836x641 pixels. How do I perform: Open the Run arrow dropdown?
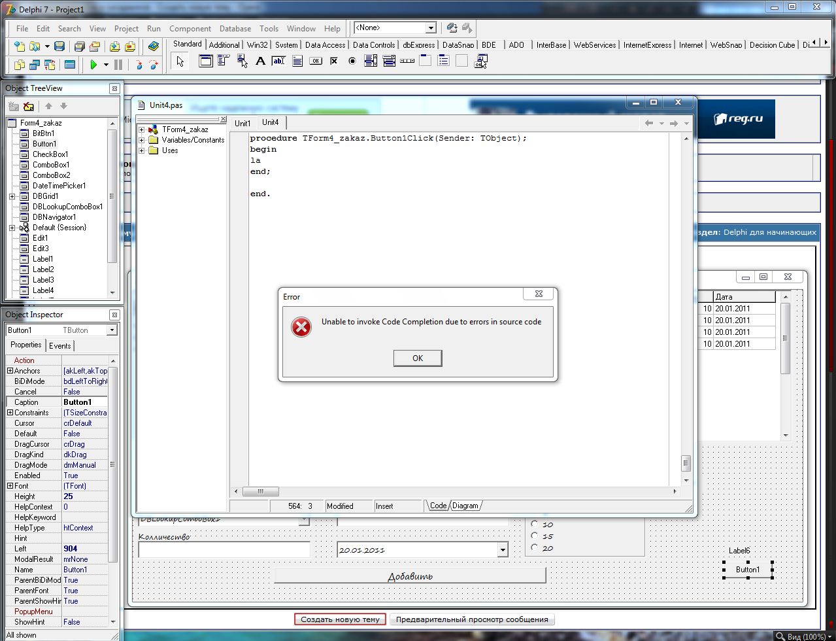[105, 65]
